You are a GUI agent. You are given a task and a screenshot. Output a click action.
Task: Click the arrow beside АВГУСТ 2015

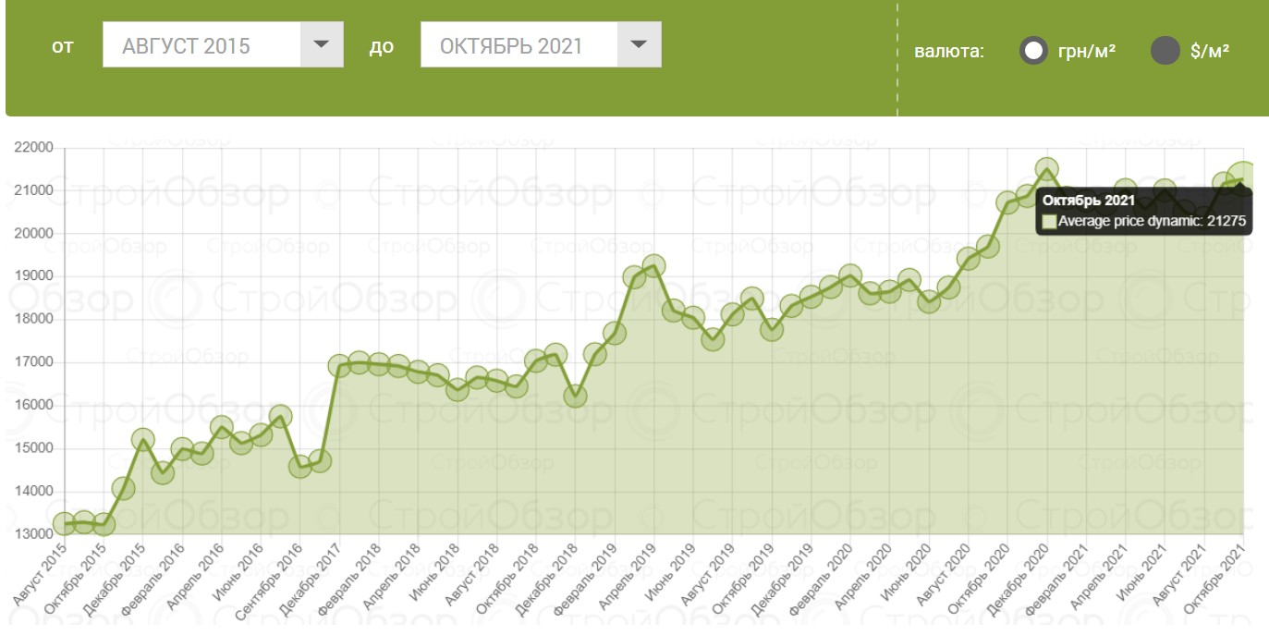coord(322,45)
